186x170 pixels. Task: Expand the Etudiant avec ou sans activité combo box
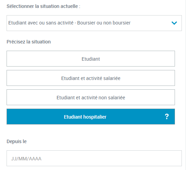(x=94, y=23)
